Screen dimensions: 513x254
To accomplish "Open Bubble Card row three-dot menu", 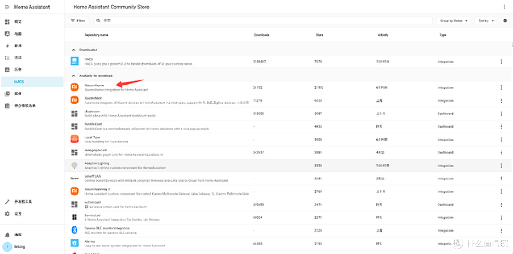I will pyautogui.click(x=501, y=126).
